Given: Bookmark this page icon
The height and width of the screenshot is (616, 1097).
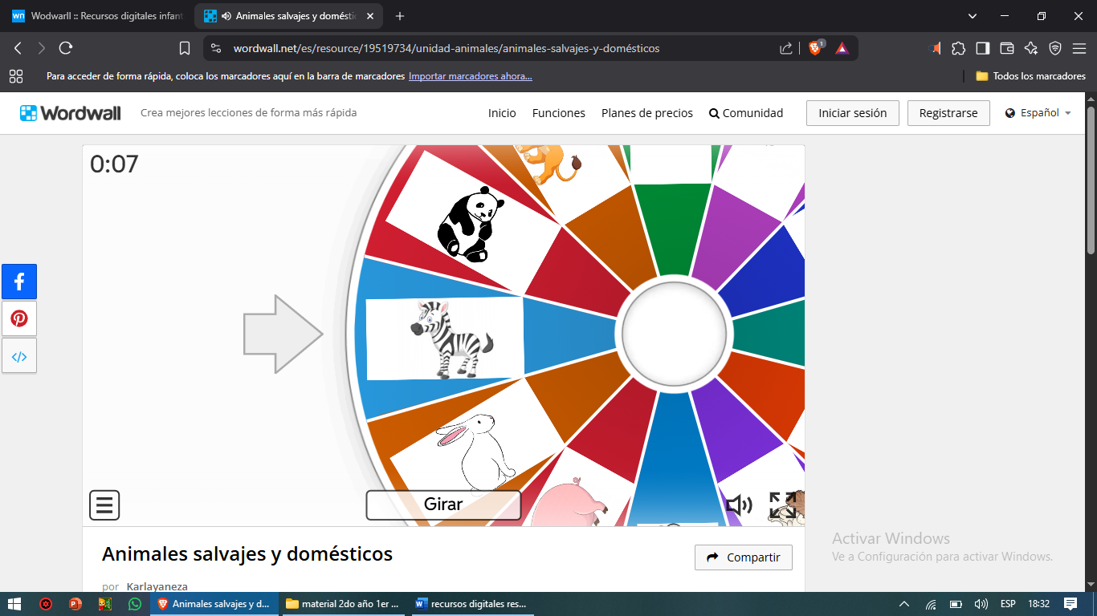Looking at the screenshot, I should coord(185,48).
